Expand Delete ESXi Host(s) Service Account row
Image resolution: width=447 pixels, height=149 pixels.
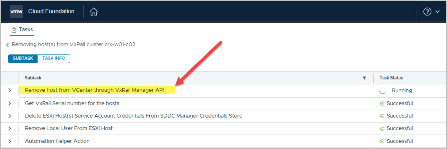tap(10, 116)
